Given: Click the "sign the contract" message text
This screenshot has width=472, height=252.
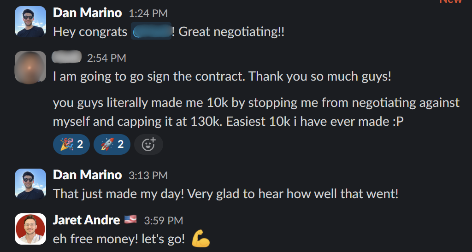Looking at the screenshot, I should pos(222,76).
